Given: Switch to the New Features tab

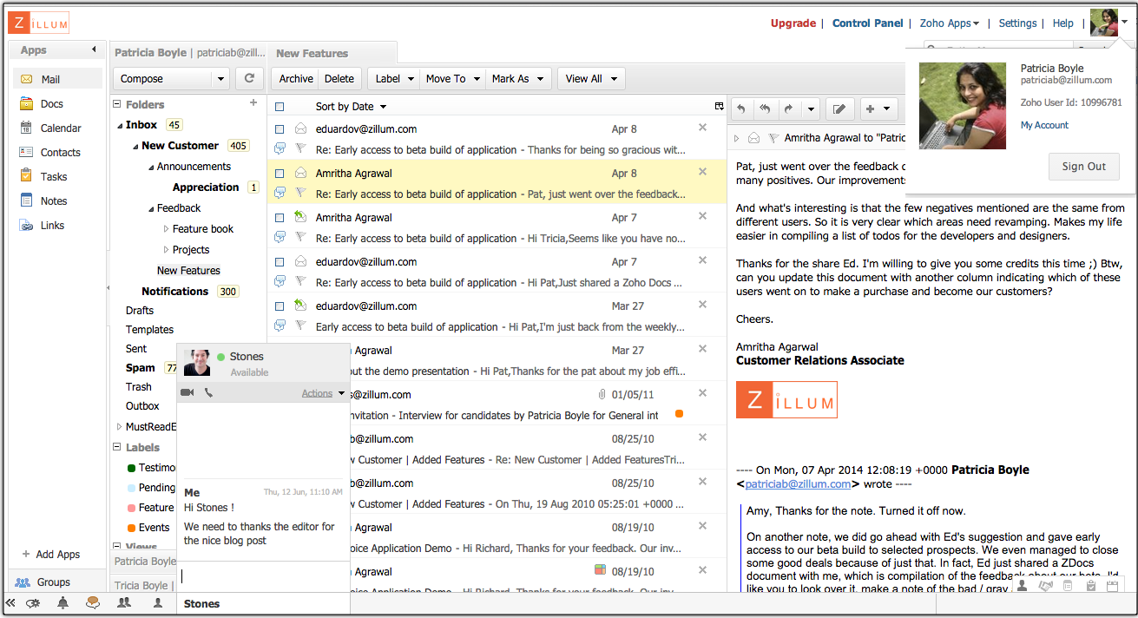Looking at the screenshot, I should point(312,53).
